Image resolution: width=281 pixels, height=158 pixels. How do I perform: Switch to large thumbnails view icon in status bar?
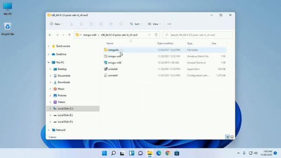(x=232, y=137)
